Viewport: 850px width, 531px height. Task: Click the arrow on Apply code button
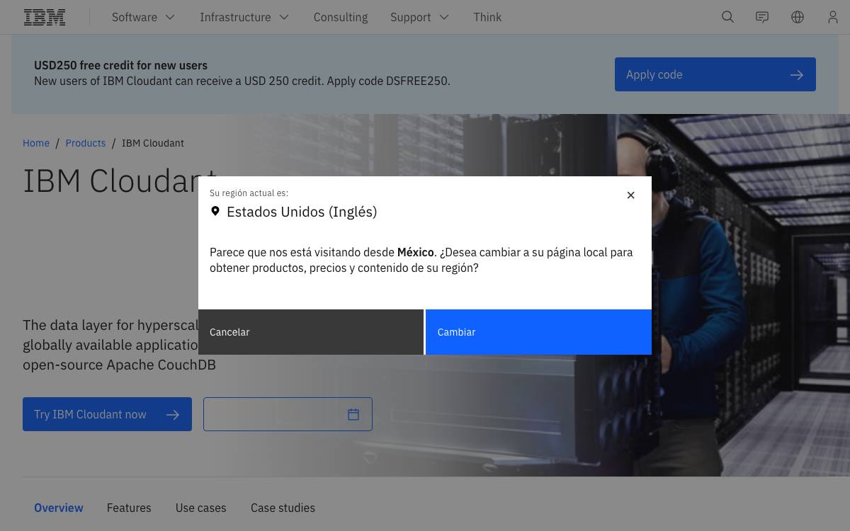point(797,74)
